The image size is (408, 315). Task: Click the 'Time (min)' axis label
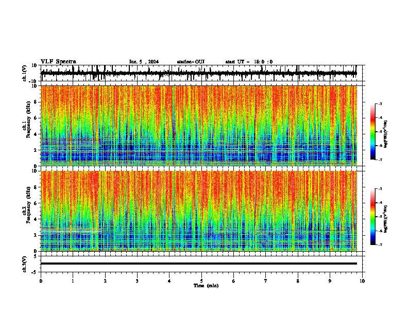click(206, 286)
